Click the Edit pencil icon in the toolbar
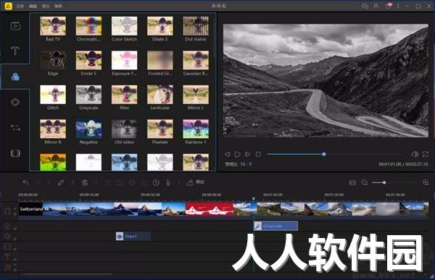The image size is (435, 280). [x=60, y=182]
